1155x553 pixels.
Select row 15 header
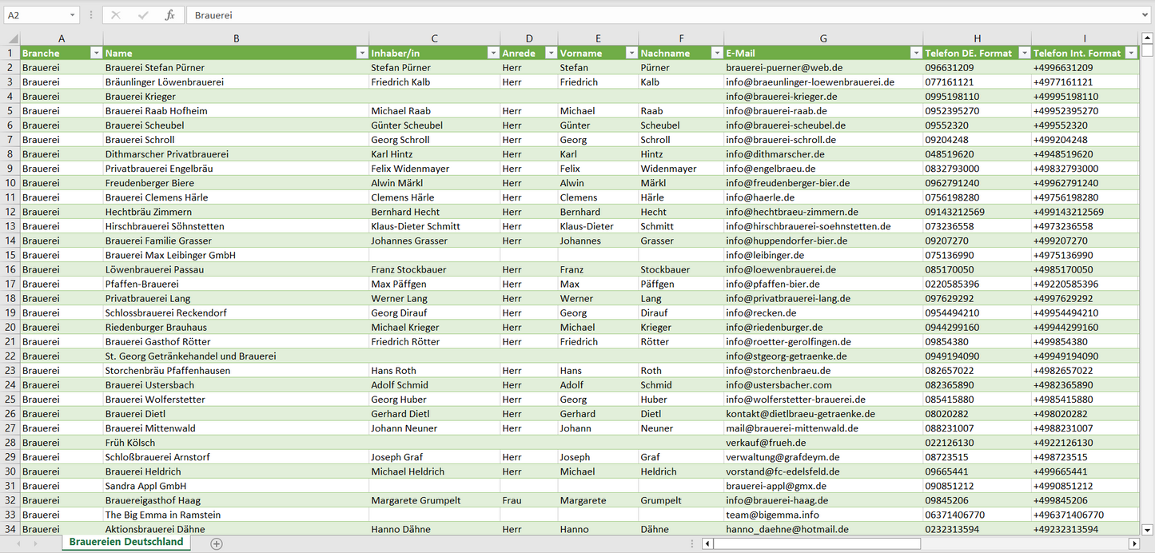(x=10, y=255)
